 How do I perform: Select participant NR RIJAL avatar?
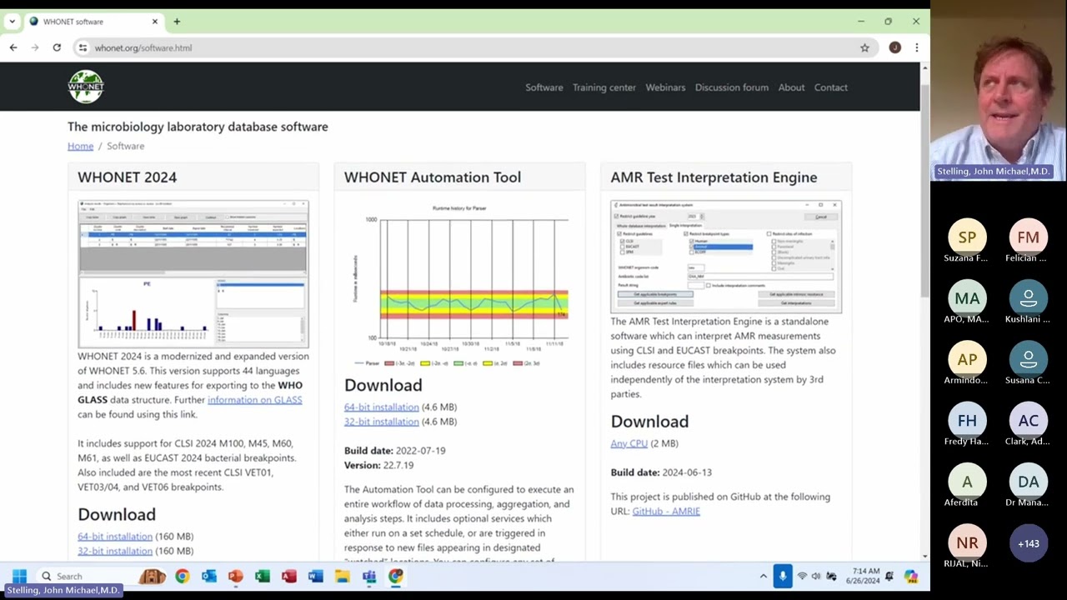[x=967, y=542]
